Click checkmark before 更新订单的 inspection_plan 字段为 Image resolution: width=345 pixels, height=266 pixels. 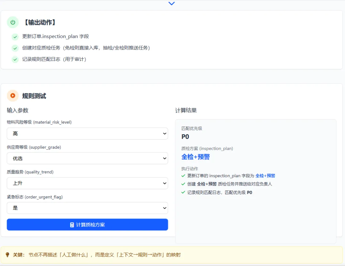point(183,176)
